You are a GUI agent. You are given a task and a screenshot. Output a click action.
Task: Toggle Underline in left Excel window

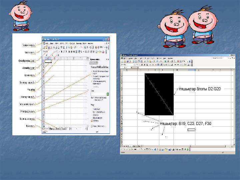(x=66, y=52)
